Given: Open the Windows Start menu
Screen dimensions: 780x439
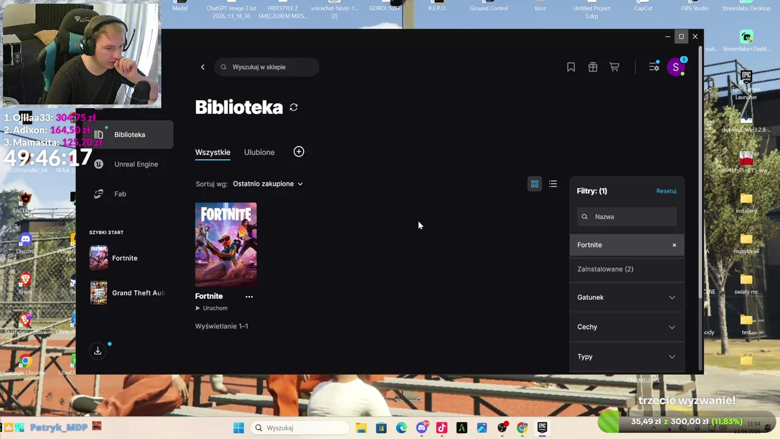Looking at the screenshot, I should pos(238,428).
